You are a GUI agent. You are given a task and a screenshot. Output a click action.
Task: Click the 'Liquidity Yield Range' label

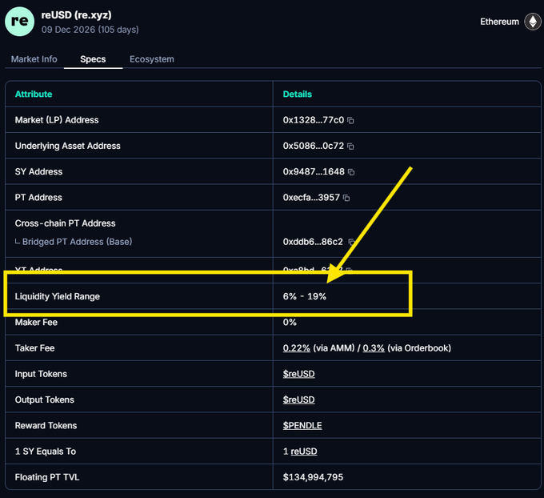[x=58, y=296]
